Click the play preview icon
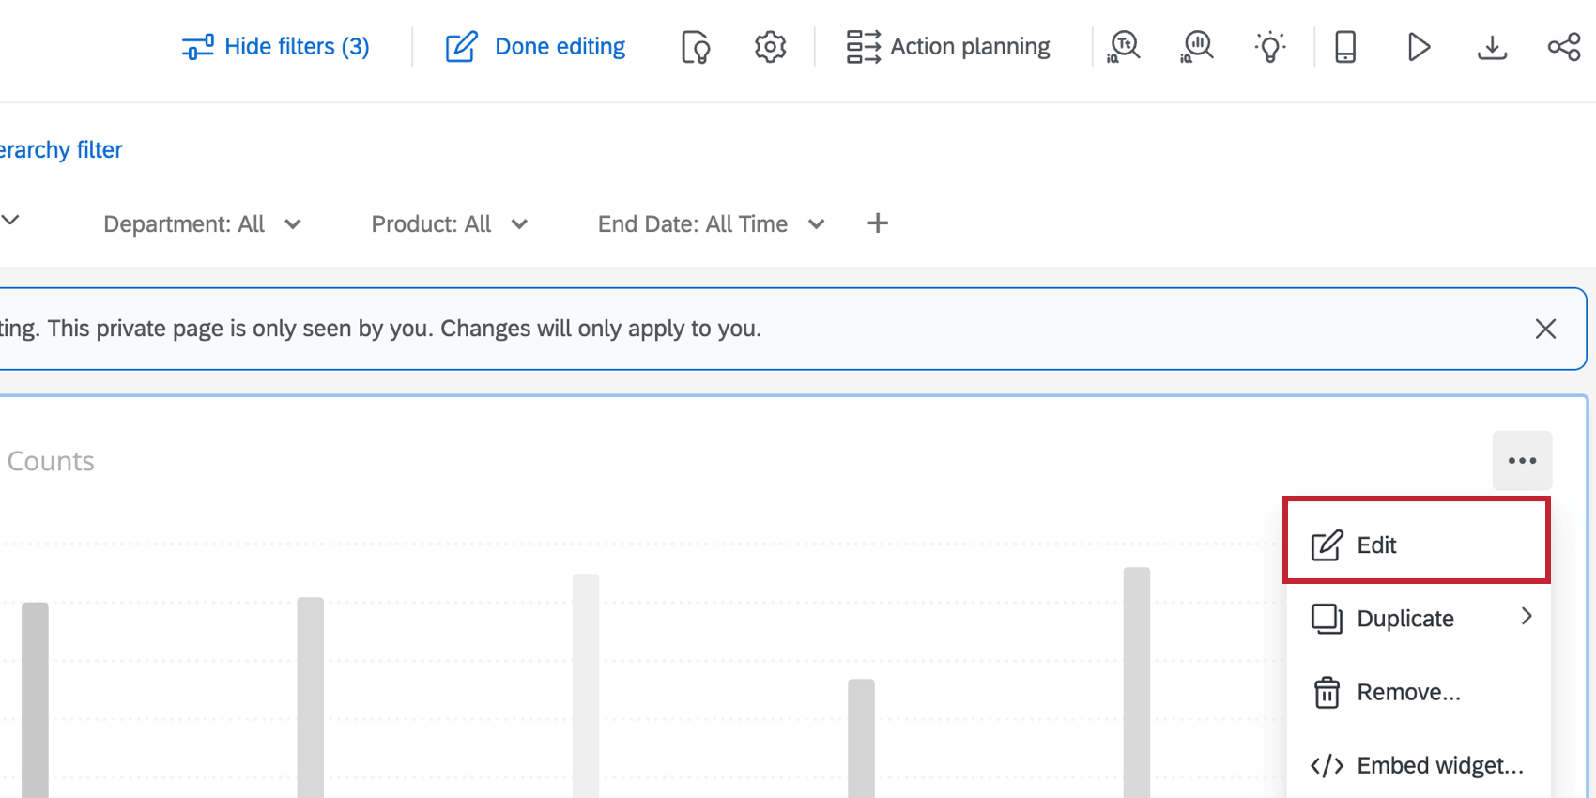 pos(1419,46)
